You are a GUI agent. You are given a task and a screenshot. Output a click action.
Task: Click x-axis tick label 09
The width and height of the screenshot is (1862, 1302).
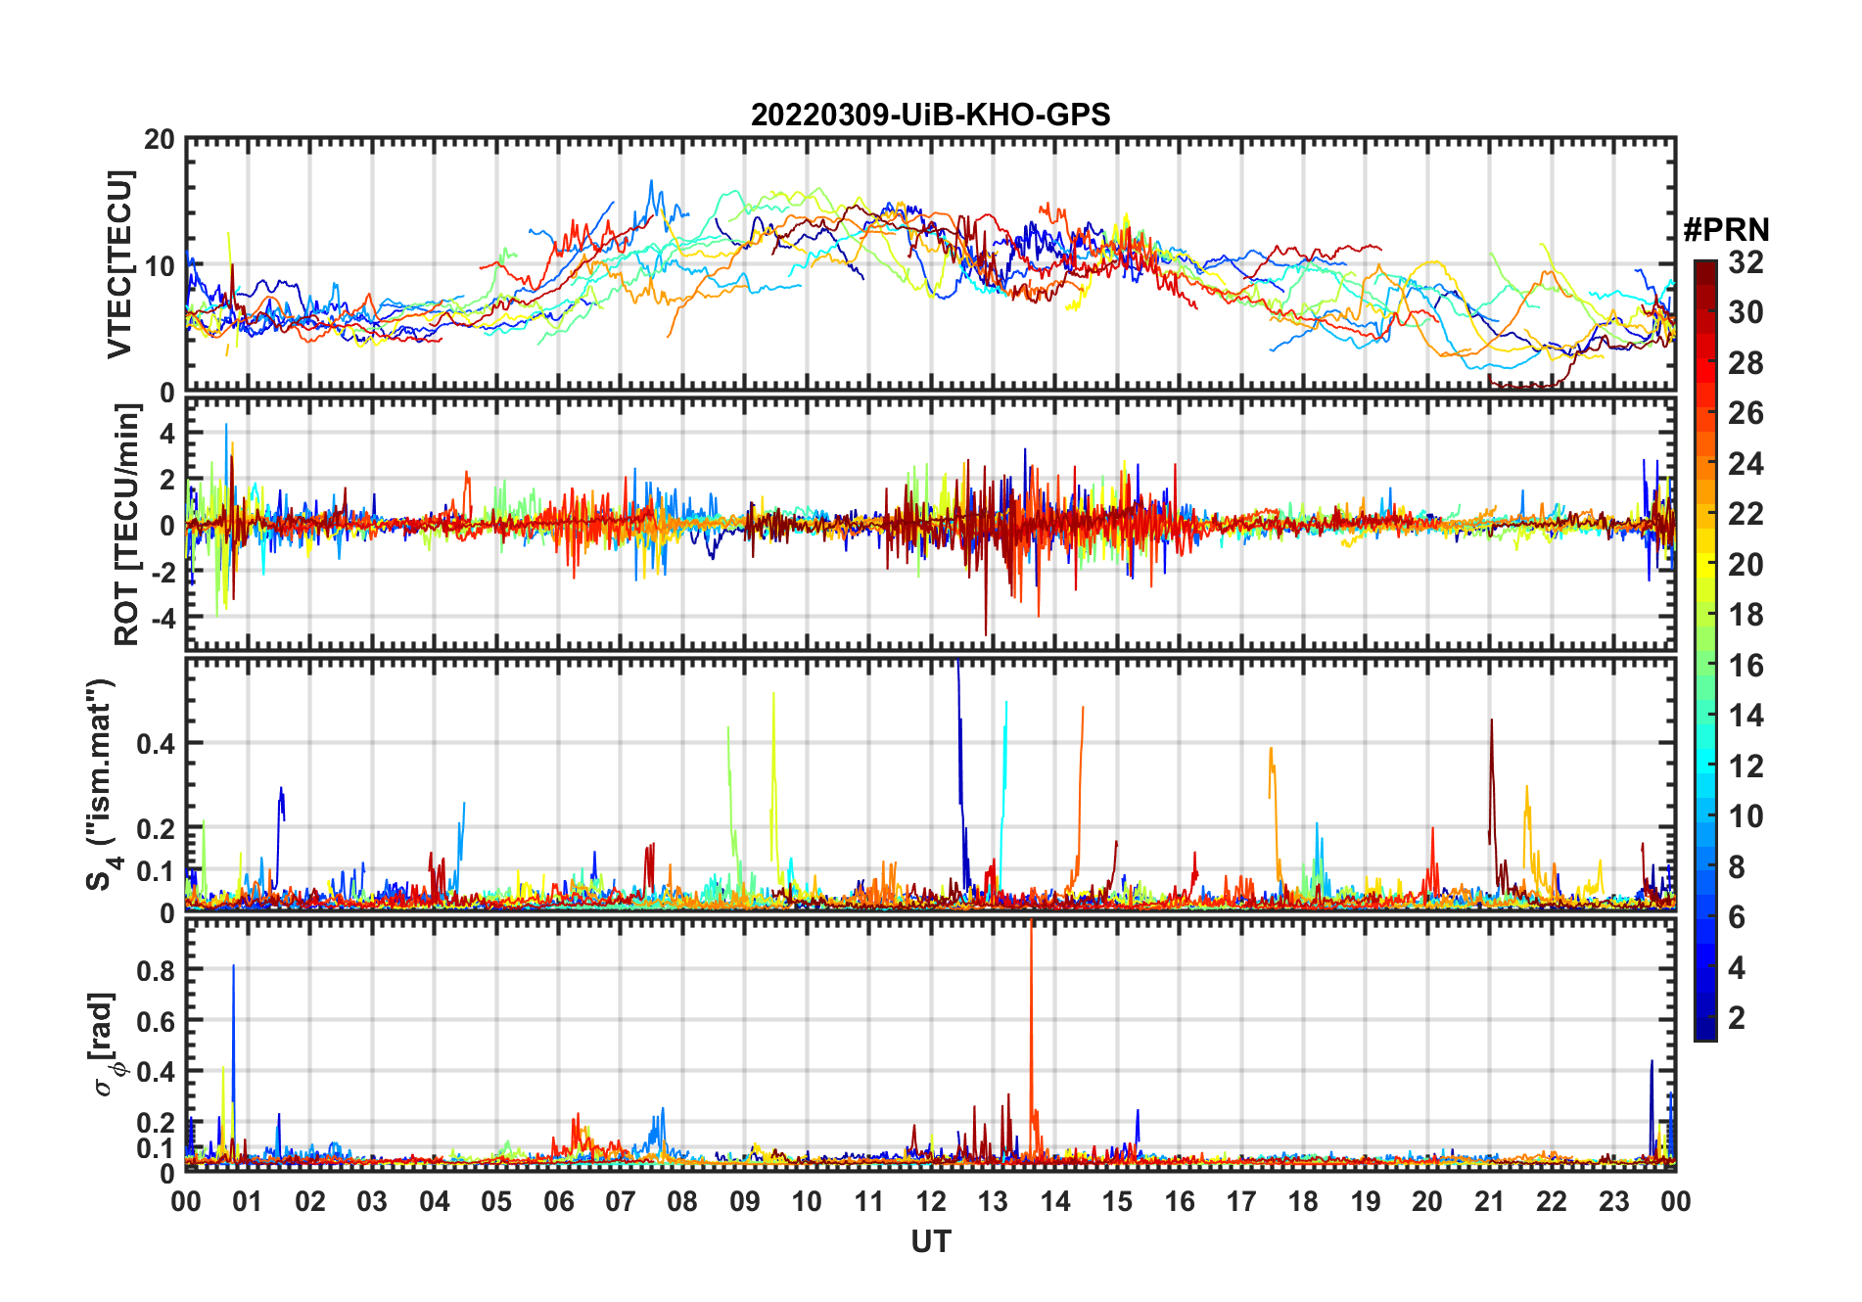coord(745,1201)
